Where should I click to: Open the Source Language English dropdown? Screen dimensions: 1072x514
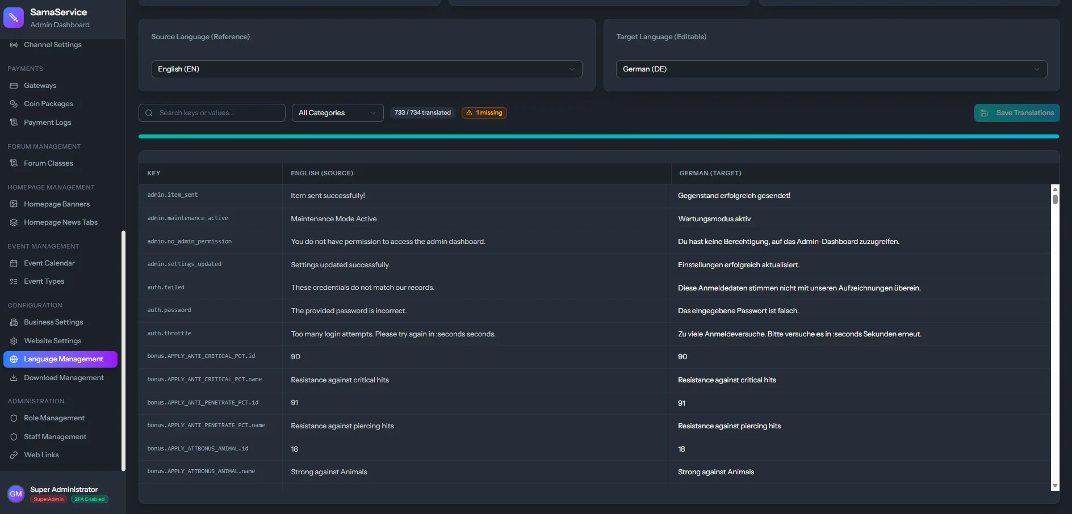(367, 69)
